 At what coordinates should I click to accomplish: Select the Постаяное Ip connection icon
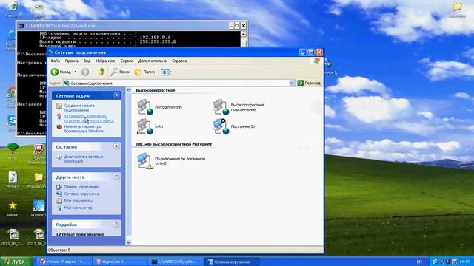tap(221, 126)
